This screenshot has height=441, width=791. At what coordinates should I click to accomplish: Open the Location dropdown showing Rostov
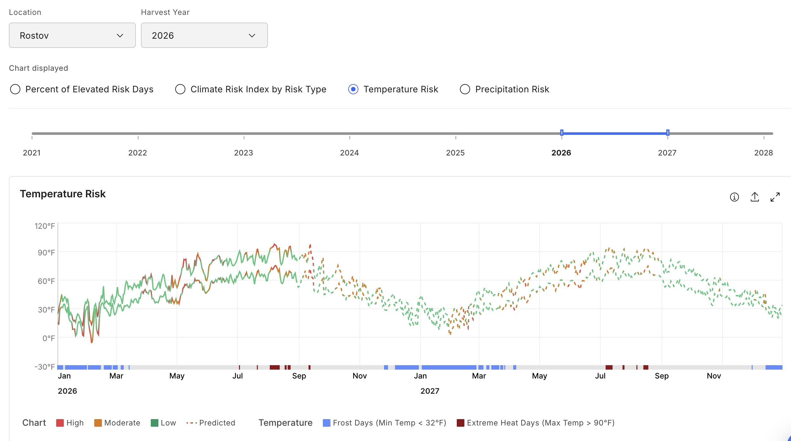(72, 35)
